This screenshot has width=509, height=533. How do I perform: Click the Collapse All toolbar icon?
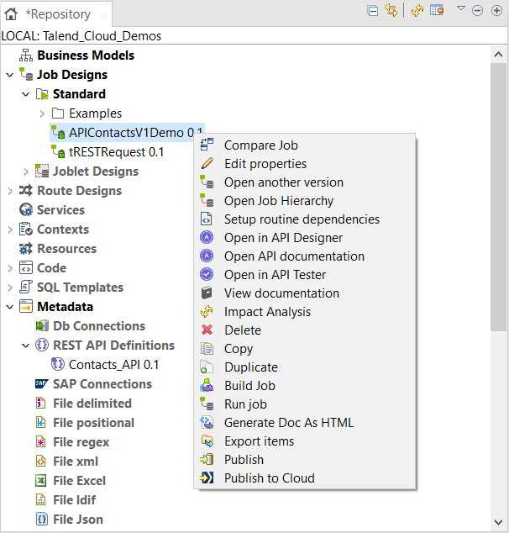[373, 10]
